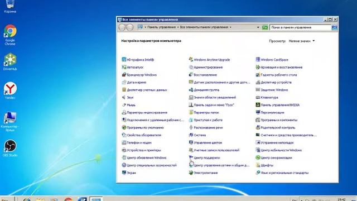Click the Панель управления breadcrumb
Viewport: 357px width, 201px height.
click(161, 27)
